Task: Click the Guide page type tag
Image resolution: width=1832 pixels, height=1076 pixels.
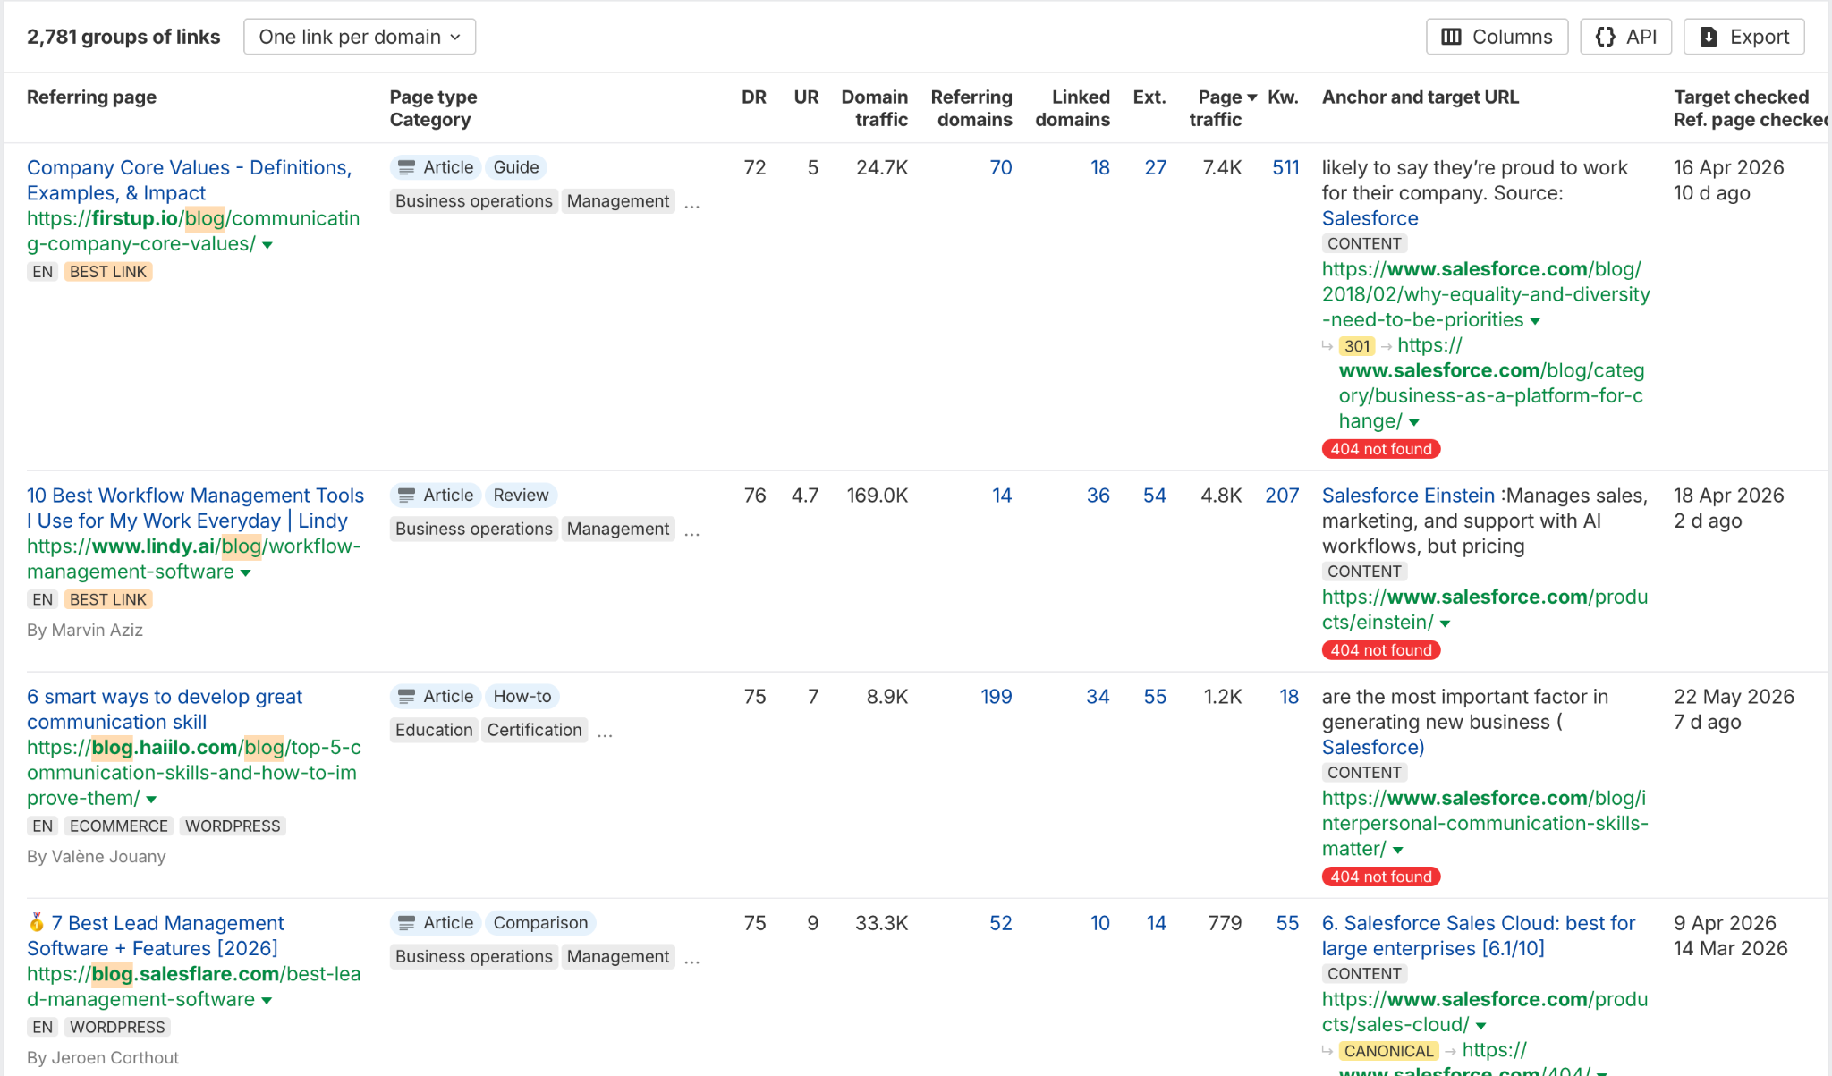Action: coord(516,167)
